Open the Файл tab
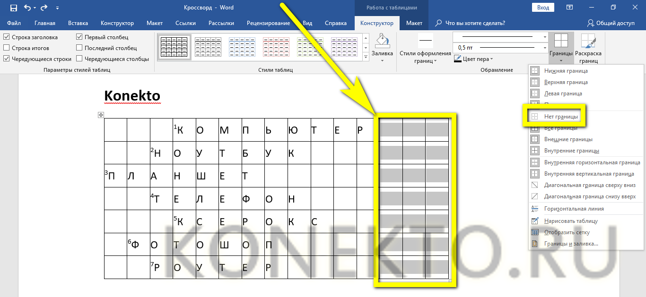 click(14, 23)
